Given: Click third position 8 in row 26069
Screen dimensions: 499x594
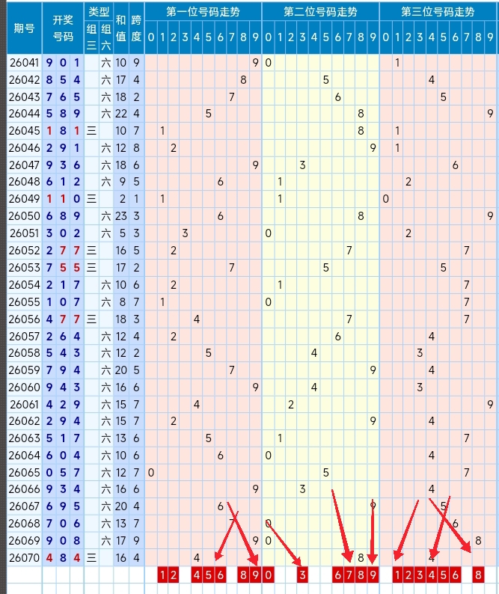Looking at the screenshot, I should [478, 541].
